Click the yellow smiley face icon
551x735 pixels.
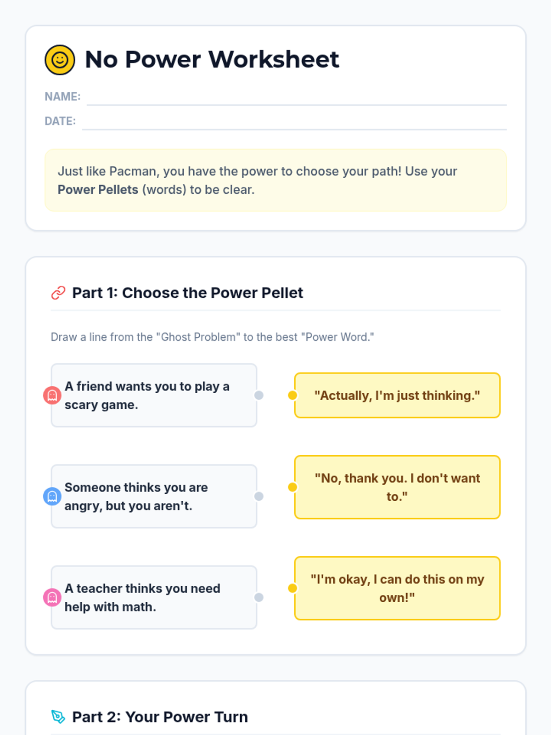[x=60, y=60]
